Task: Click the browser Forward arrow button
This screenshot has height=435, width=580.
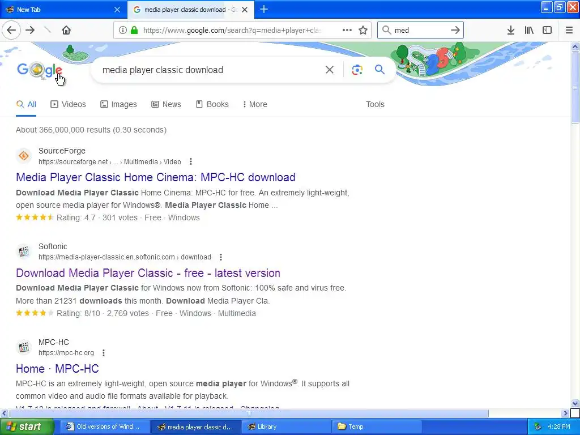Action: point(30,30)
